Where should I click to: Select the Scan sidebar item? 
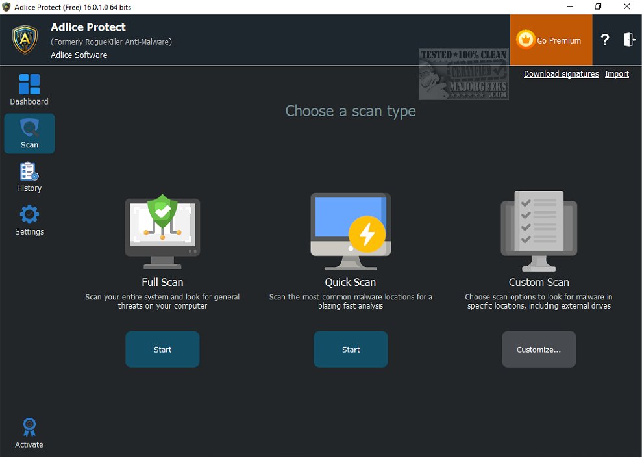29,134
